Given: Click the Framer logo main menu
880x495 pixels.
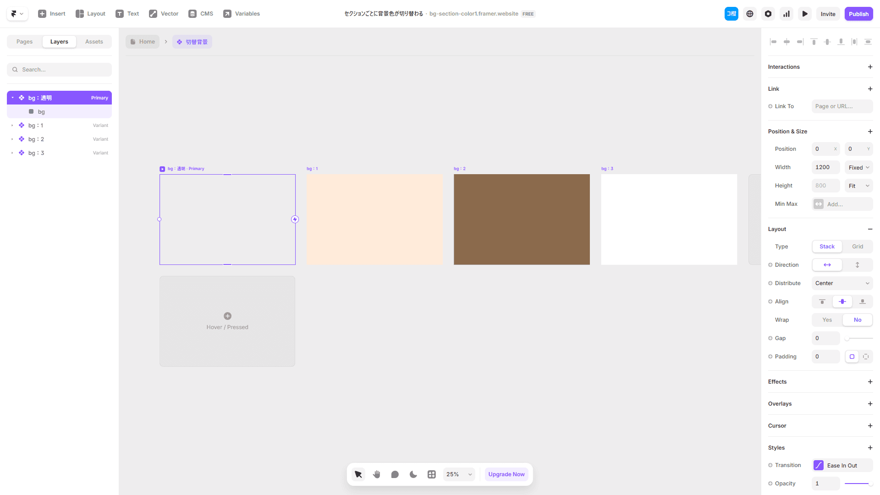Looking at the screenshot, I should coord(17,14).
